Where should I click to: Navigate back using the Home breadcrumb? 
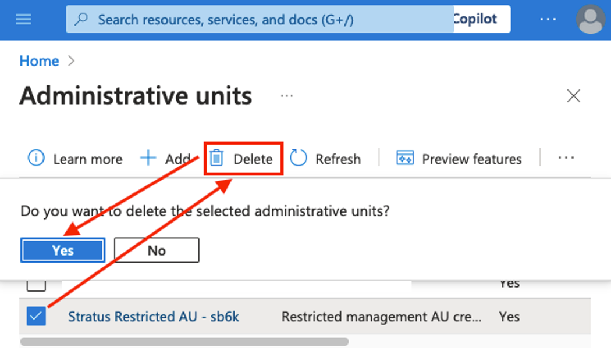coord(39,60)
